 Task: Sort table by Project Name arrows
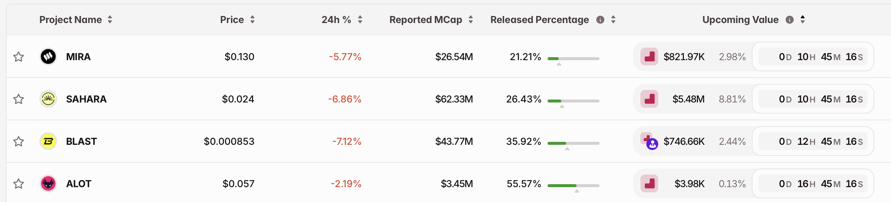click(110, 20)
